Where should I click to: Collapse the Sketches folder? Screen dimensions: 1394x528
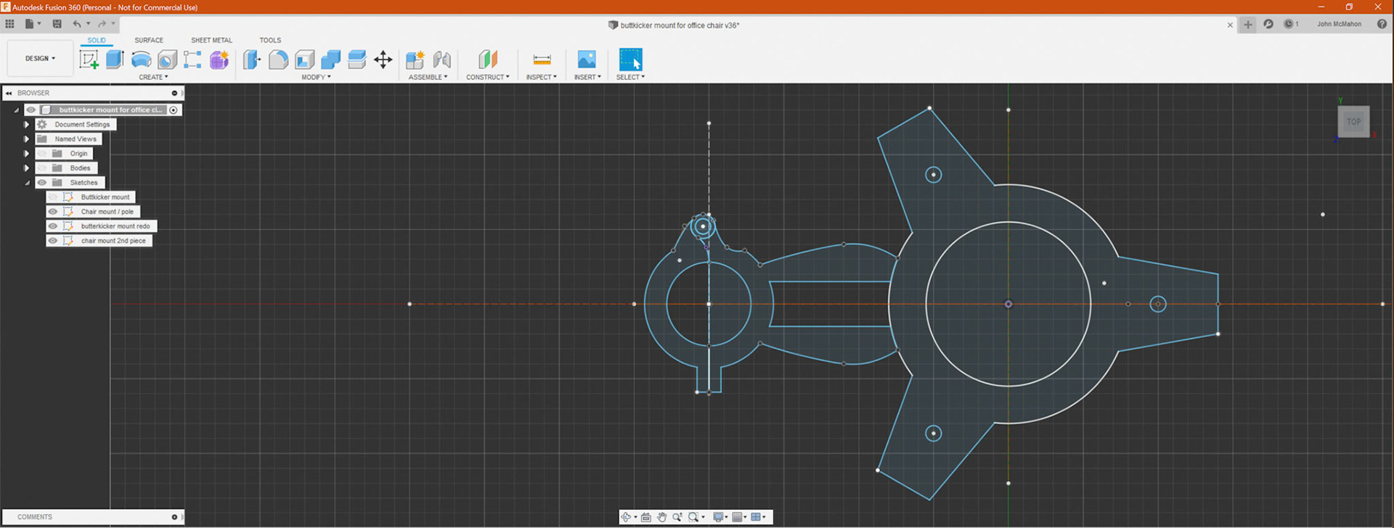coord(27,183)
